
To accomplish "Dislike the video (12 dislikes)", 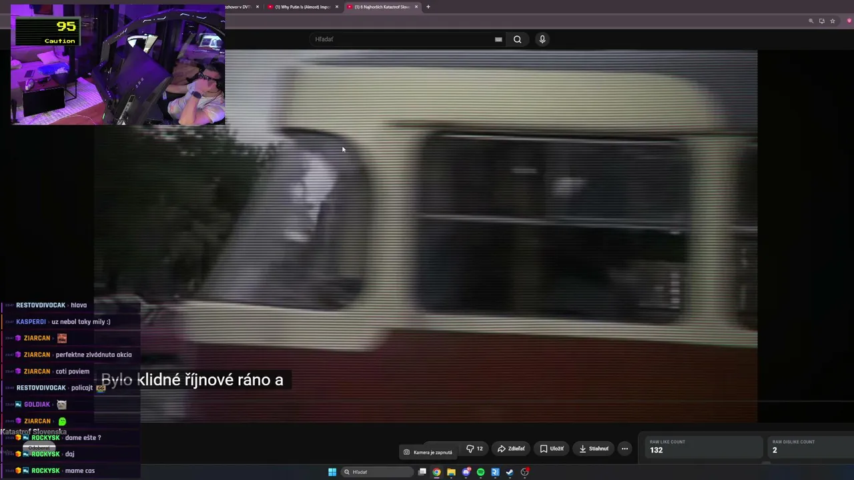I will pyautogui.click(x=474, y=449).
